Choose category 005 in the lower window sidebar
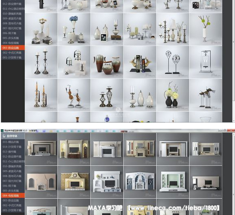 [13, 191]
